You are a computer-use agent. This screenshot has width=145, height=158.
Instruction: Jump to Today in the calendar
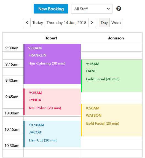(x=37, y=23)
